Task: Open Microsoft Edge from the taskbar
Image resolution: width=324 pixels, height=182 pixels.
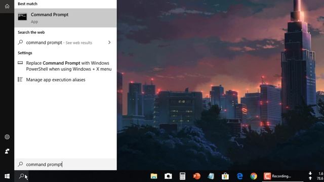Action: [239, 176]
